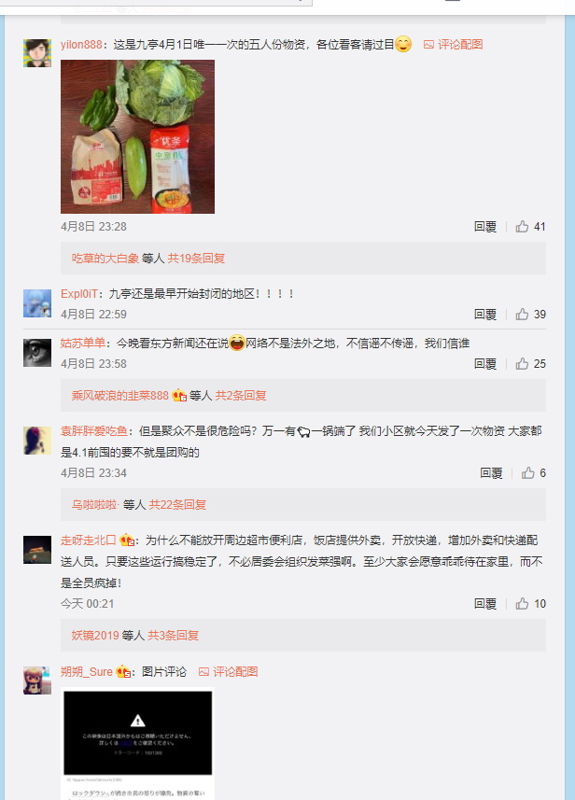Like 姑苏单单's comment with 25 likes
The width and height of the screenshot is (575, 800).
(522, 364)
